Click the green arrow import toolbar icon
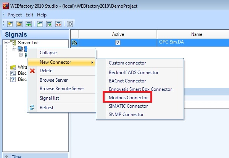This screenshot has width=229, height=158. click(x=29, y=24)
